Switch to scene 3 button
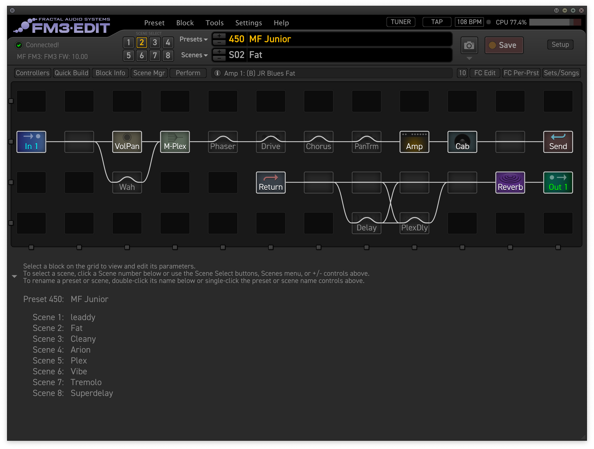The width and height of the screenshot is (594, 449). click(155, 42)
